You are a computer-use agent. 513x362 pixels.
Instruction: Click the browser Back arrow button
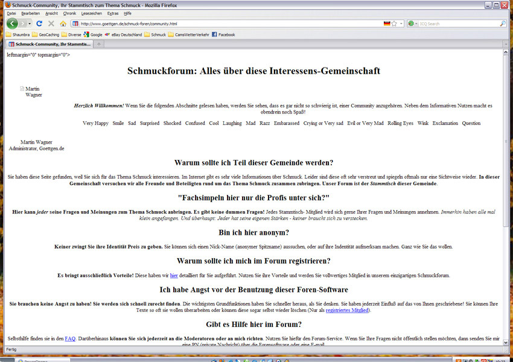point(12,24)
